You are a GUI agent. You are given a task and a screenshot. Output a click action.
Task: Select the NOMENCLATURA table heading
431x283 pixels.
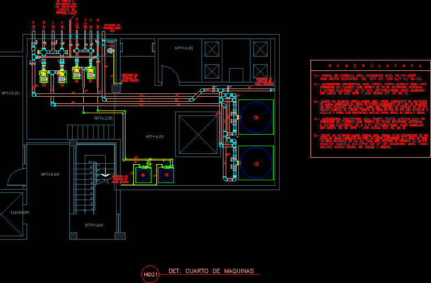coord(375,65)
